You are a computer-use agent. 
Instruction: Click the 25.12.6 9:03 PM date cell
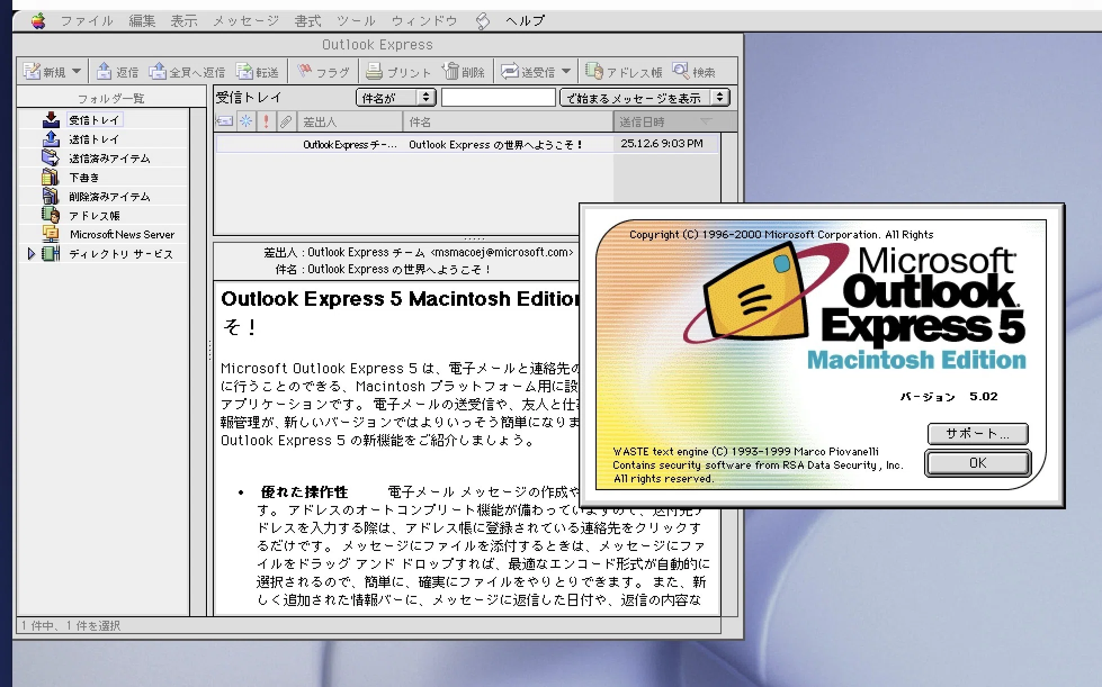(661, 143)
